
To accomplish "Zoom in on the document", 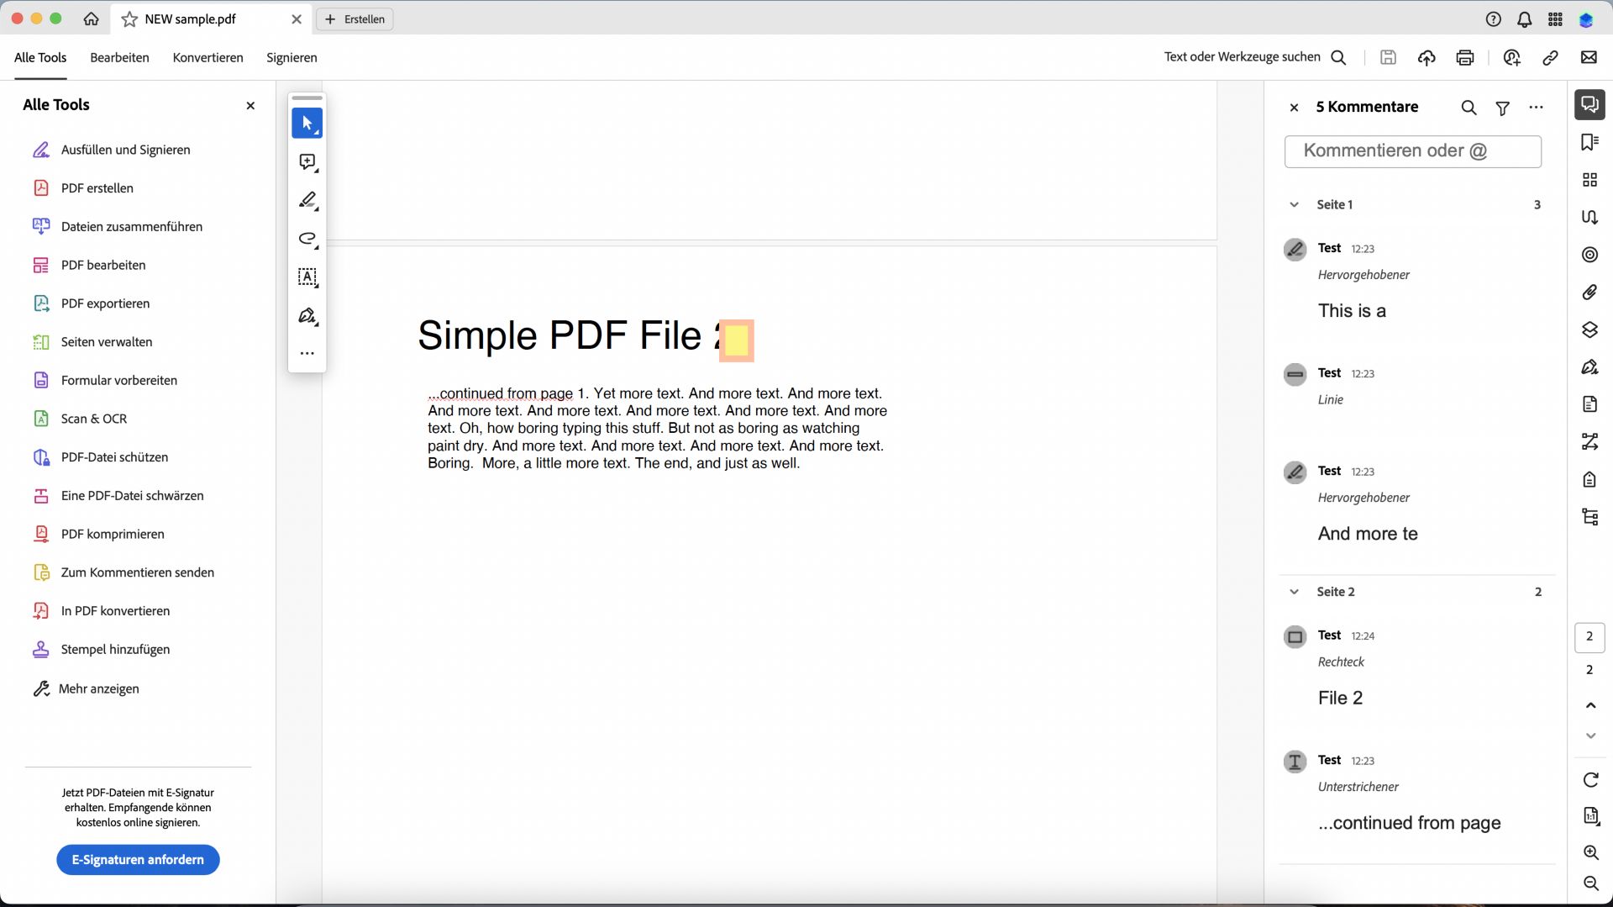I will [1590, 852].
